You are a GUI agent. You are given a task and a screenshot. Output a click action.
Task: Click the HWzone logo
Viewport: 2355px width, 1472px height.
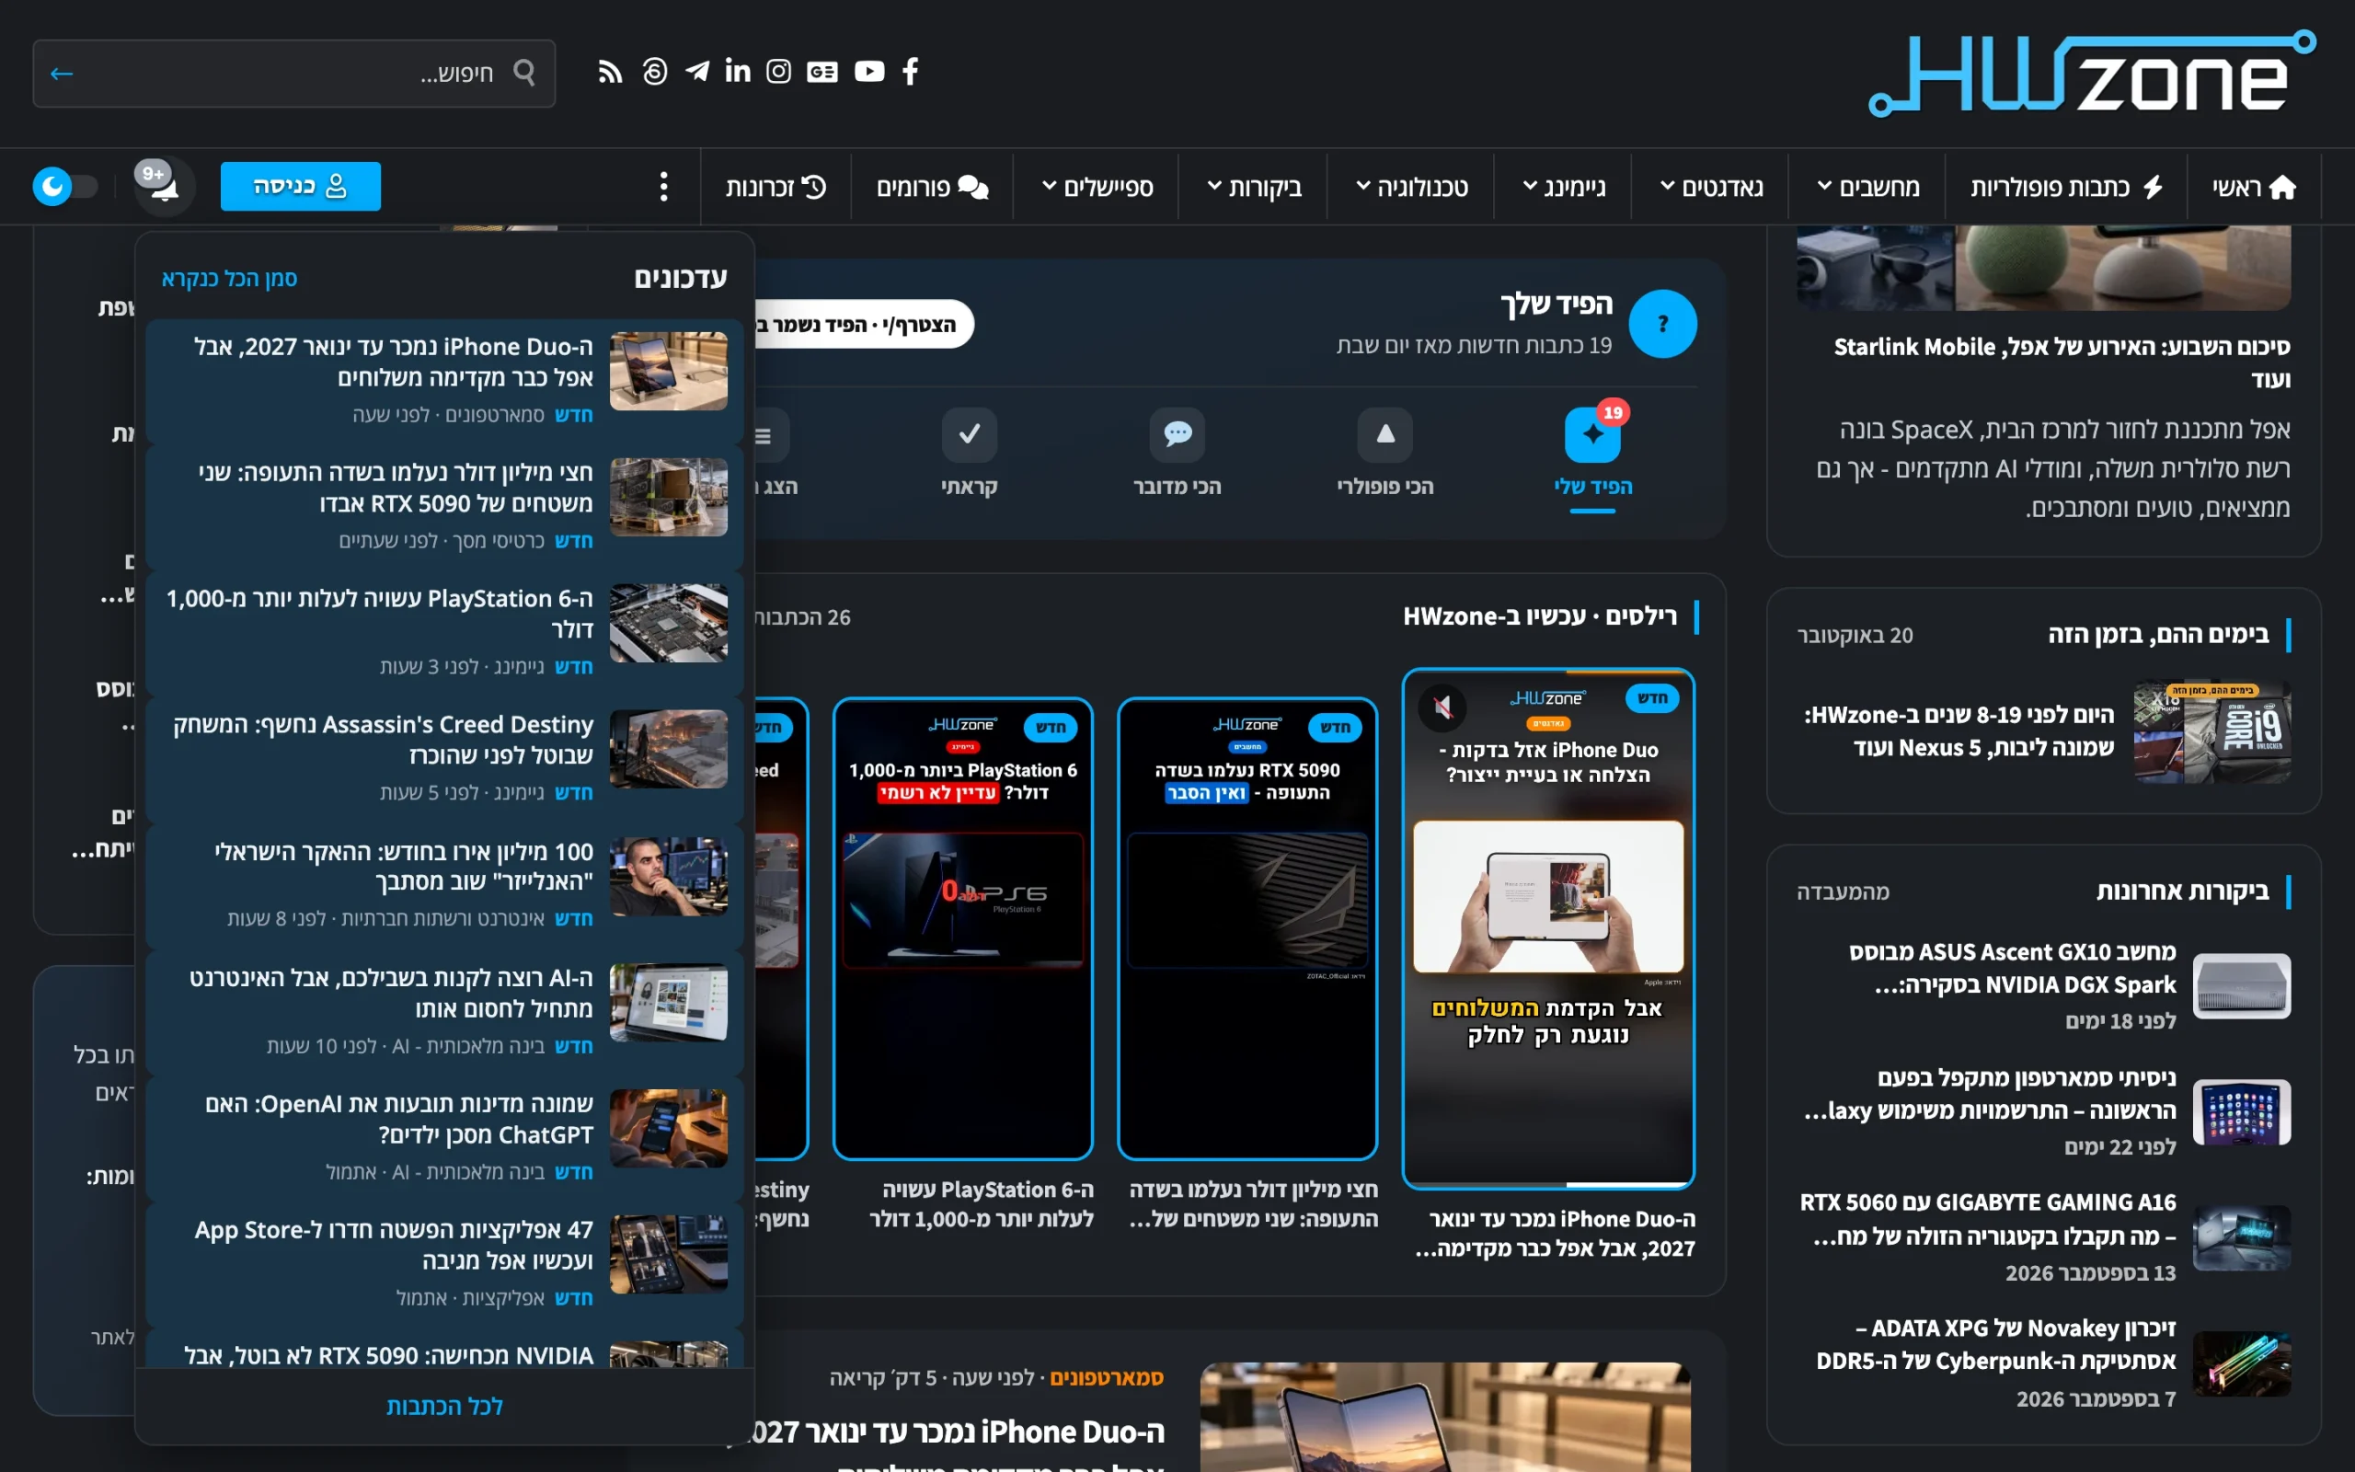2091,74
